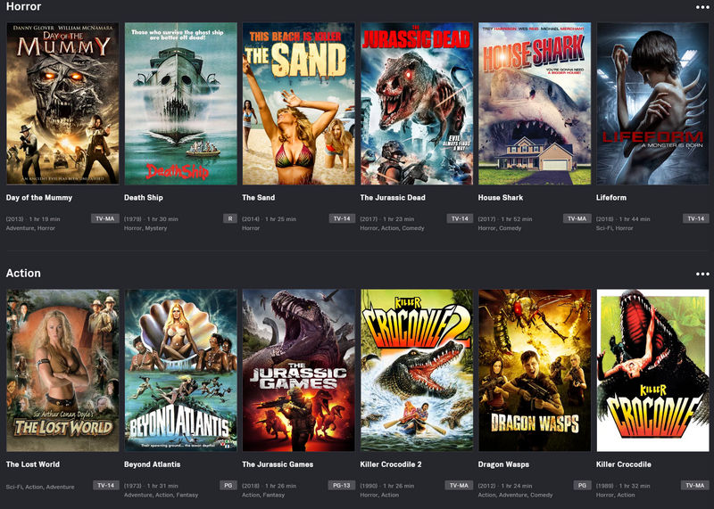Click the Dragon Wasps title link
Screen dimensions: 714x509
point(503,464)
